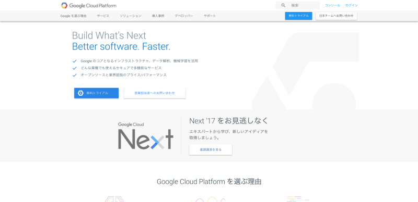418x202 pixels.
Task: Open the デベロッパー navigation menu
Action: [184, 16]
